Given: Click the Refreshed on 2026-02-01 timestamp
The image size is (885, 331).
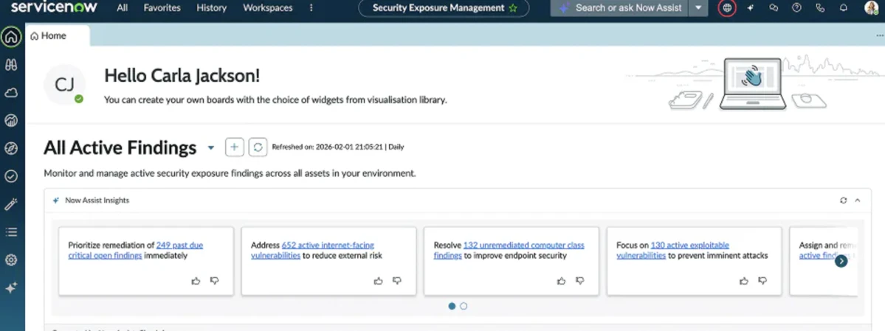Looking at the screenshot, I should click(337, 147).
